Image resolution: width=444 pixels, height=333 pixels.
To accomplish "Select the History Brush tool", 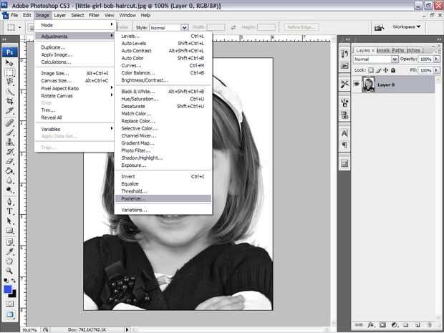I will click(x=9, y=152).
